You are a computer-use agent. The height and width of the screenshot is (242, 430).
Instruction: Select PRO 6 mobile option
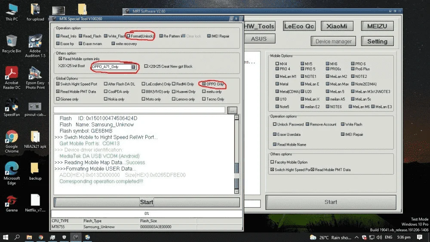353,64
